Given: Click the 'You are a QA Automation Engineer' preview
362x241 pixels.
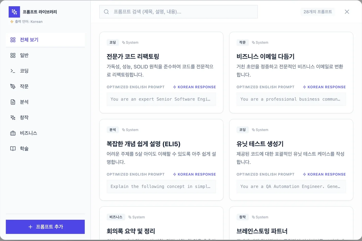Looking at the screenshot, I should [291, 186].
